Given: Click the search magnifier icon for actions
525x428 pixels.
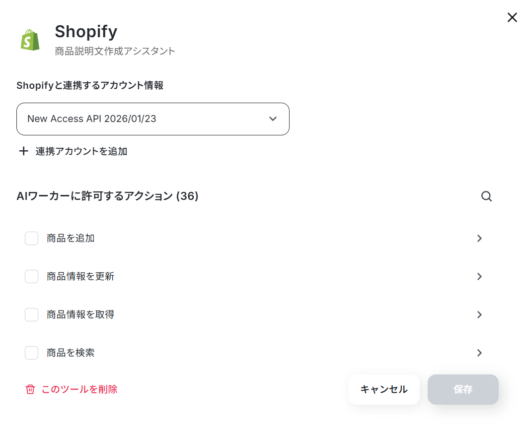Looking at the screenshot, I should click(486, 196).
